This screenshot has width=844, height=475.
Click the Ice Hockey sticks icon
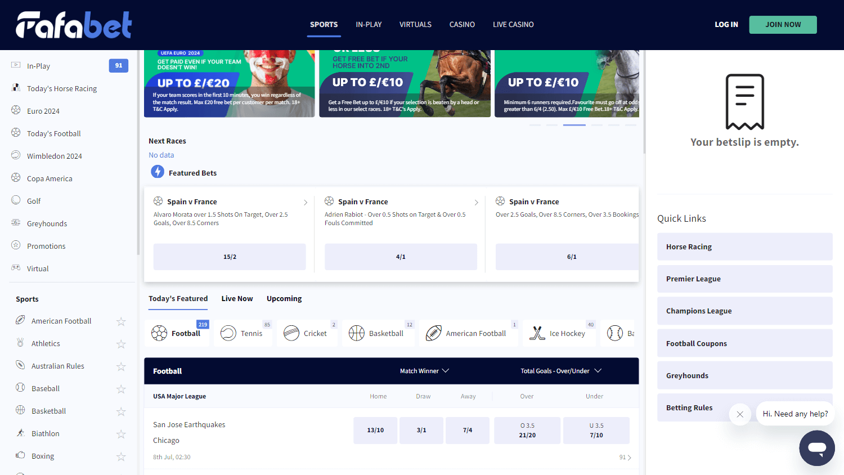537,333
